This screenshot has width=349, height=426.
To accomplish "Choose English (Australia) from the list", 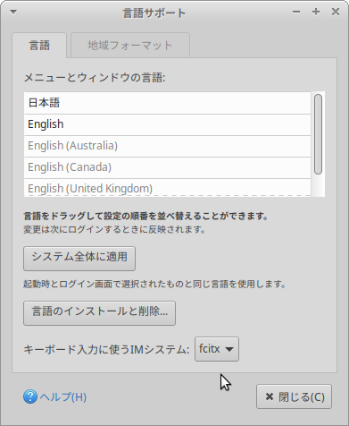I will coord(168,146).
